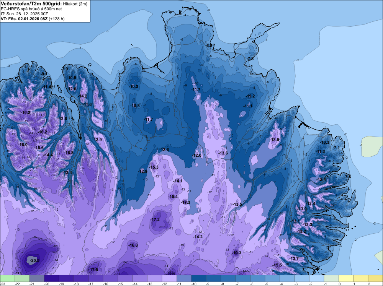Click the legend swatch labeled -21
Screen dimensions: 383x286
[x=37, y=278]
